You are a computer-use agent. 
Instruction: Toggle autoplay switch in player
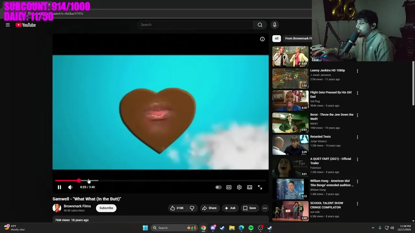tap(219, 187)
